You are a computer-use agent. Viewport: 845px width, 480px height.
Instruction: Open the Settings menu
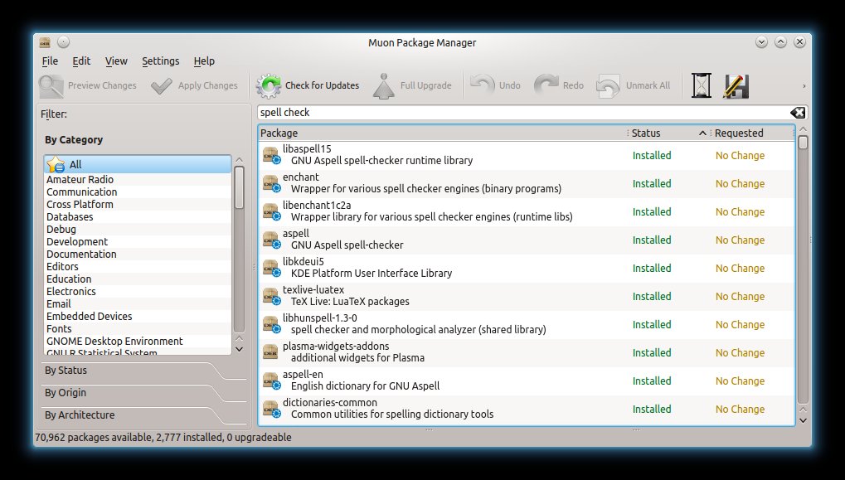[160, 61]
